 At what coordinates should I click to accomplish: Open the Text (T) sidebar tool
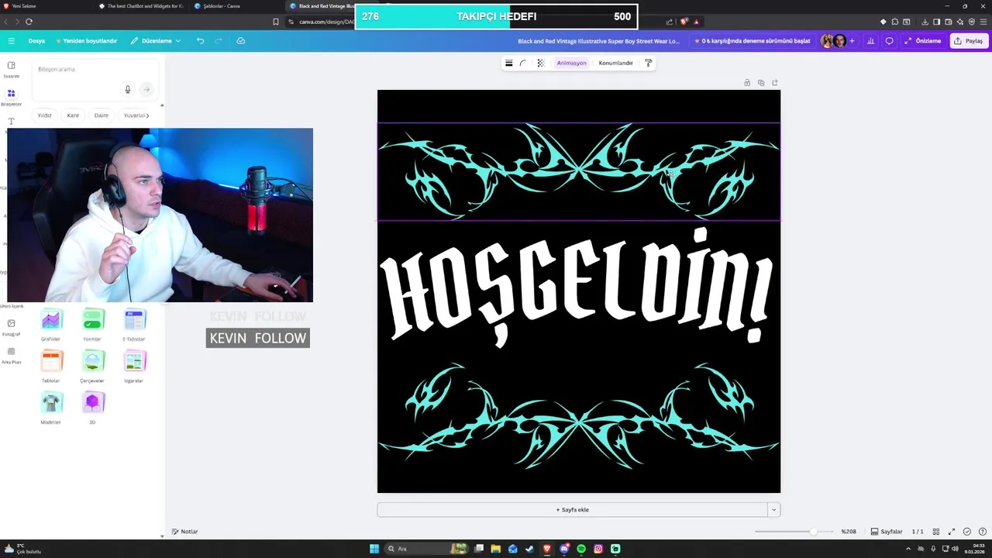[x=11, y=122]
